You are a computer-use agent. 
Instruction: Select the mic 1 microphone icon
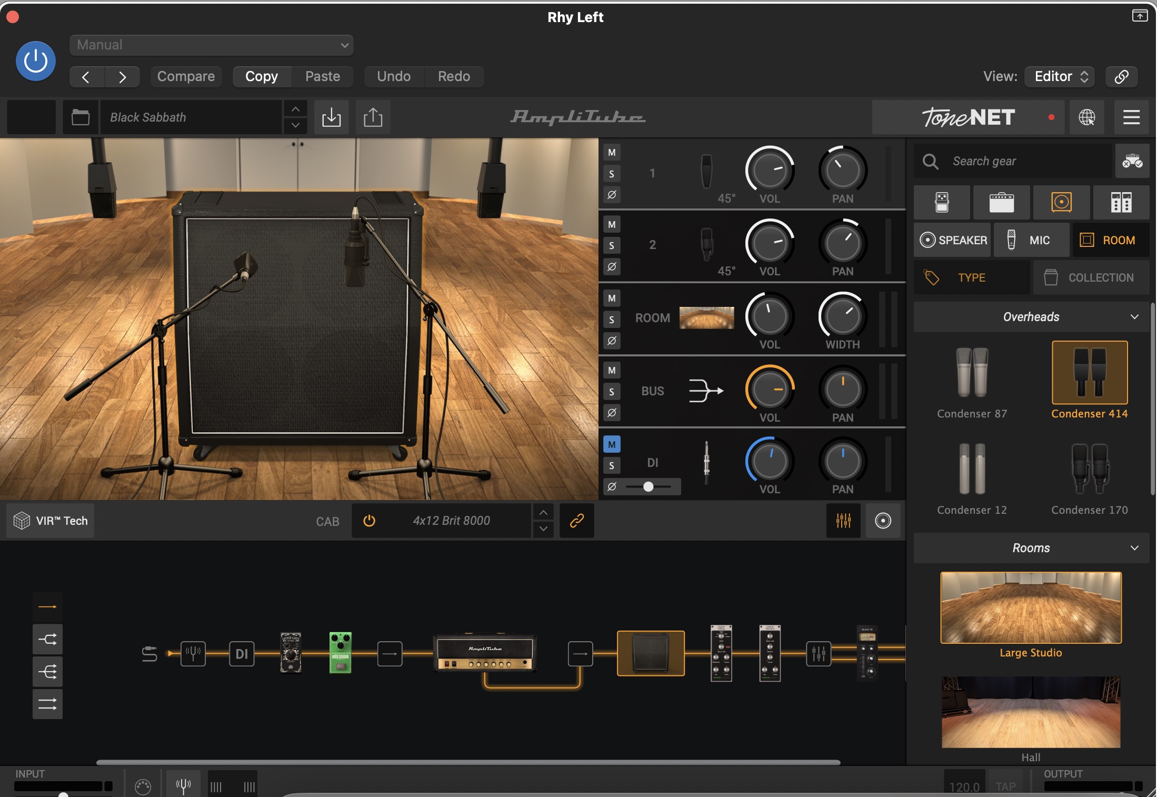(706, 172)
